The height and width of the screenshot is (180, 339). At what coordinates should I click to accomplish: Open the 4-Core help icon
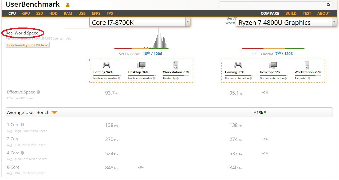click(22, 153)
